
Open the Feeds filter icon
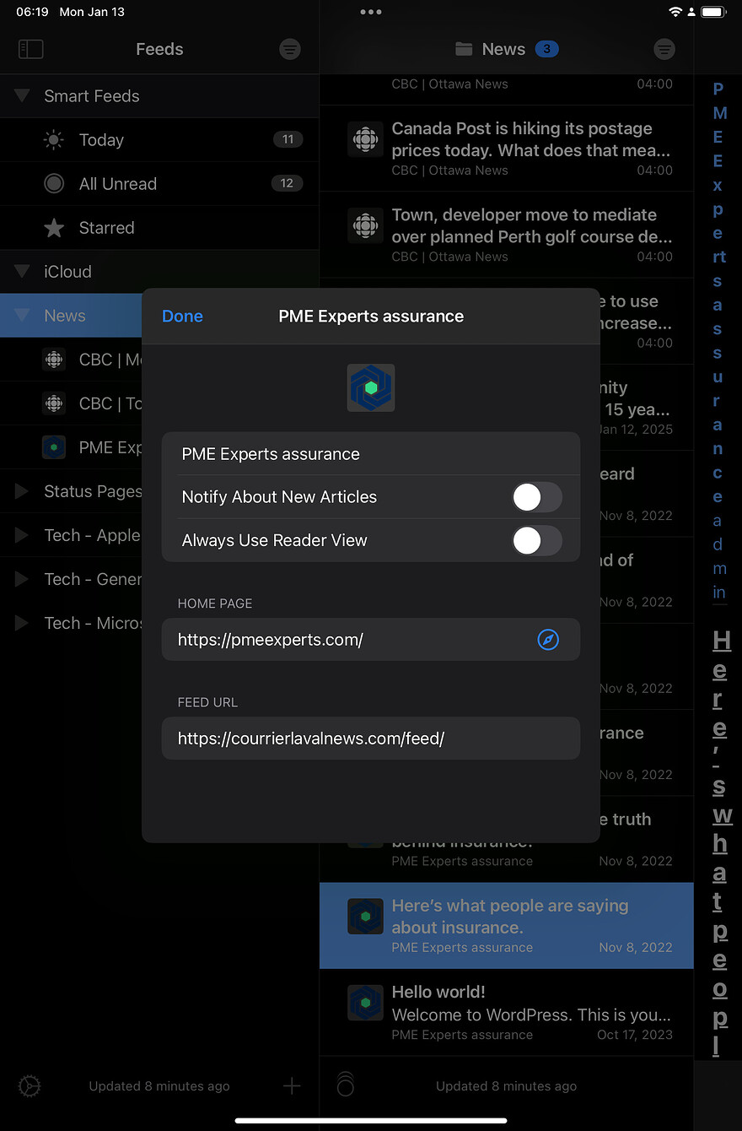pos(290,49)
